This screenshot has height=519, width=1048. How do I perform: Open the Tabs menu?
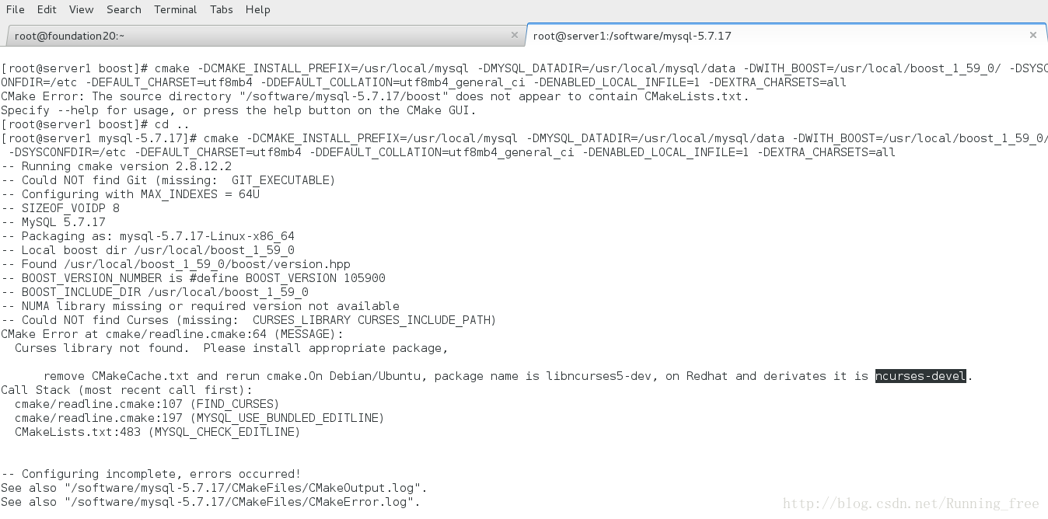point(221,9)
